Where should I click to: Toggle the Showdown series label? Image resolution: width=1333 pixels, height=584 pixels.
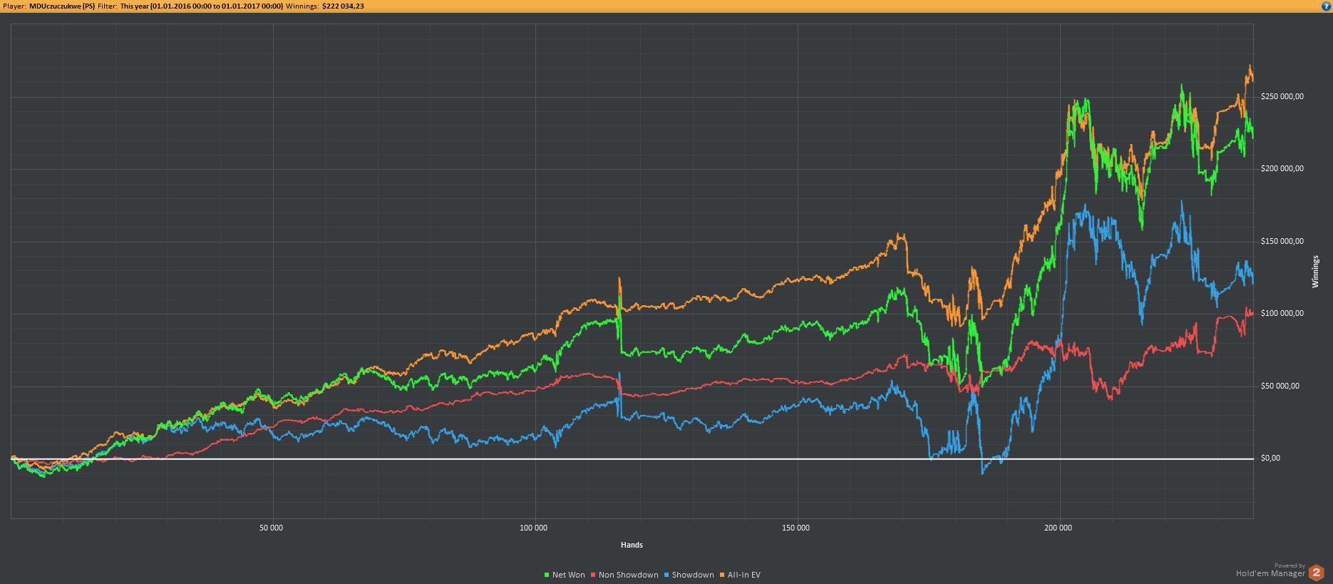click(x=693, y=575)
